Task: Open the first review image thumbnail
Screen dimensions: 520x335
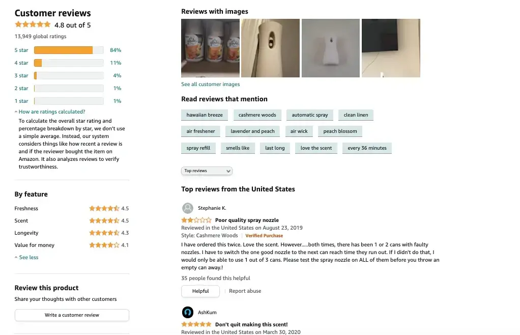Action: [x=210, y=48]
